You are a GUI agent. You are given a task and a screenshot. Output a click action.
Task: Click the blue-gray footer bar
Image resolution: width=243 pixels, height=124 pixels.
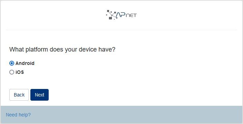tap(121, 115)
